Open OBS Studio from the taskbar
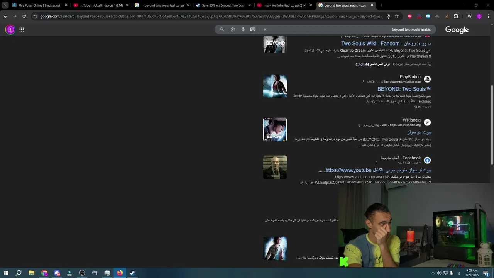 pos(82,273)
